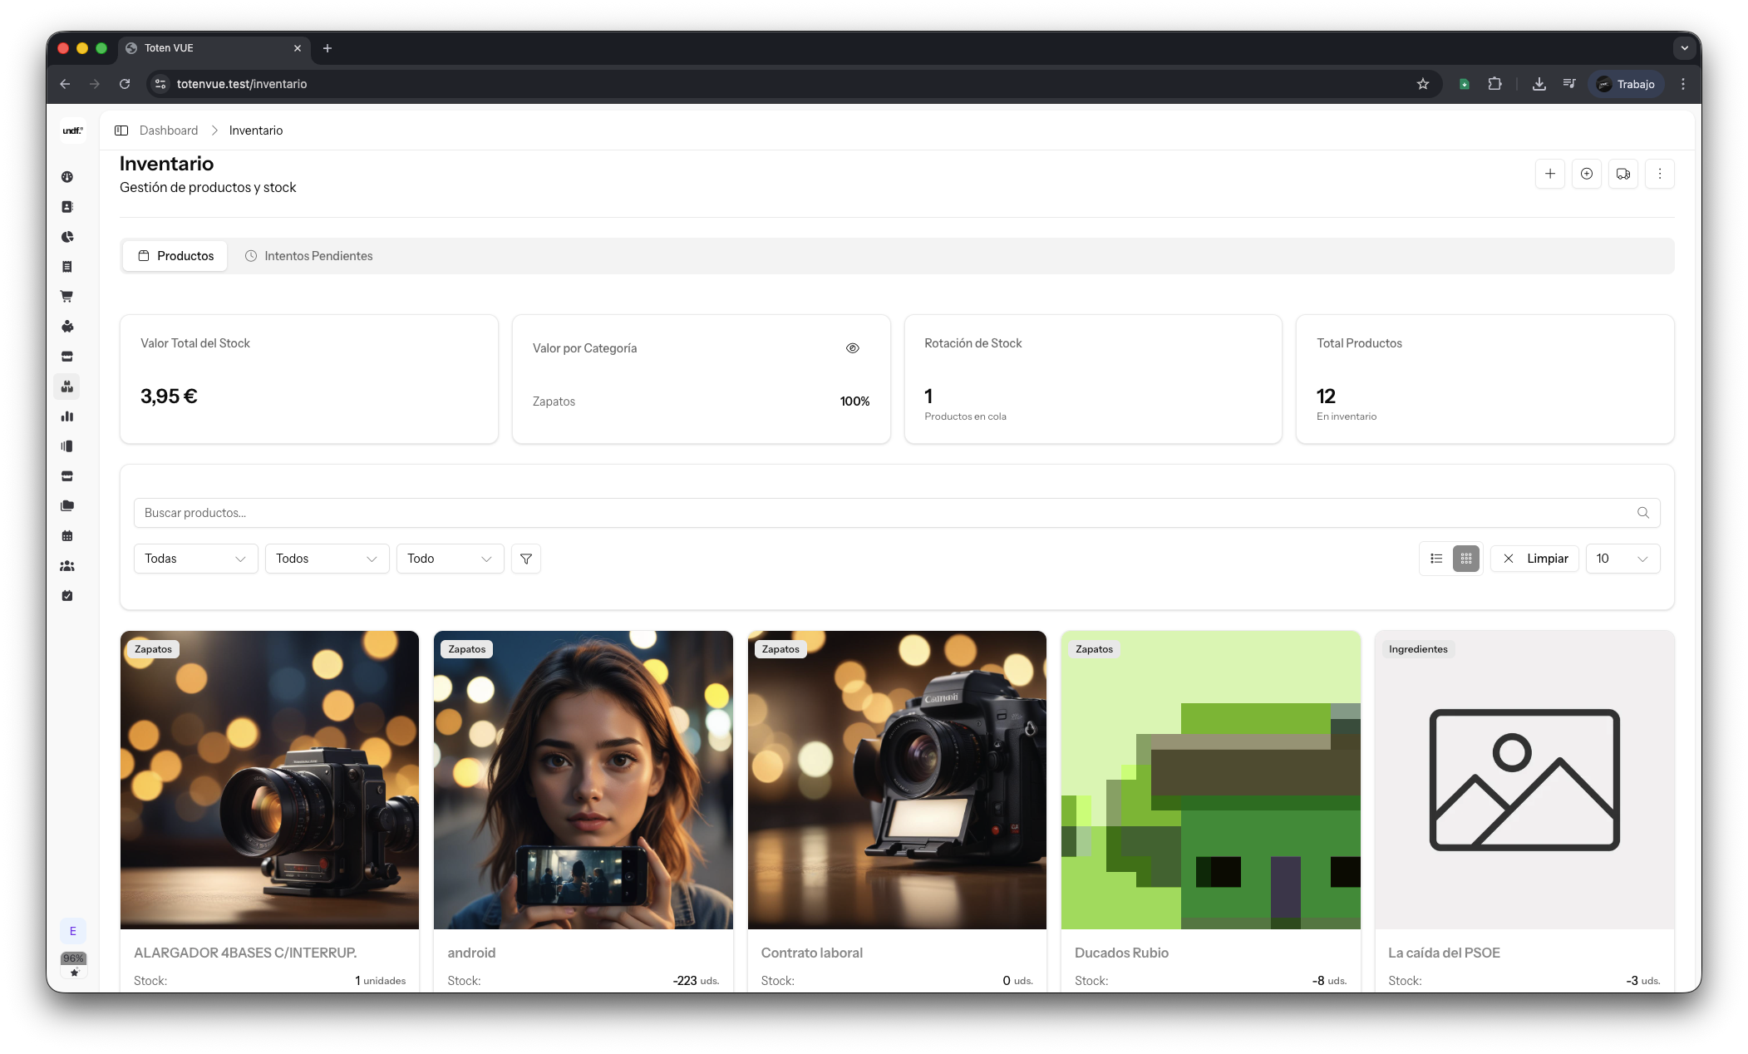1748x1054 pixels.
Task: Open the contacts address-book sidebar icon
Action: [x=67, y=207]
